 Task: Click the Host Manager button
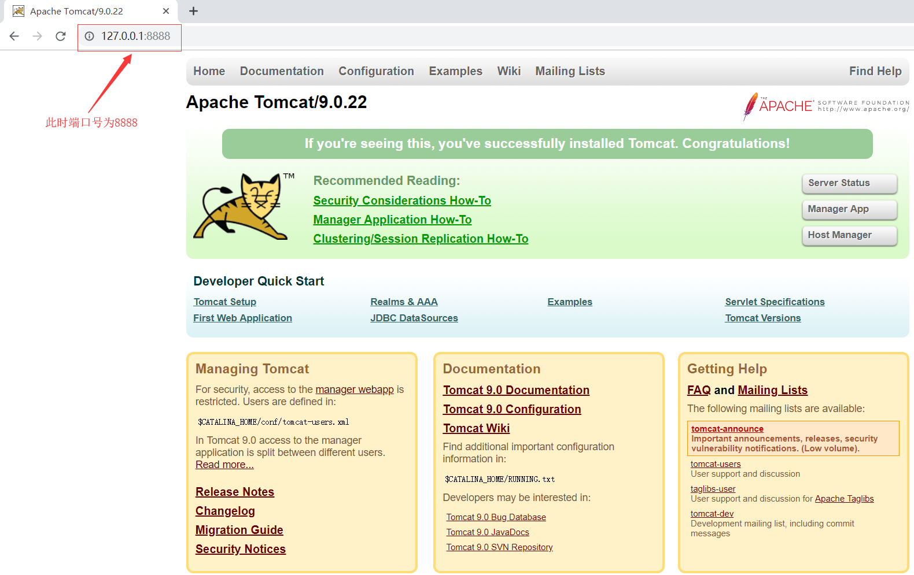(849, 235)
